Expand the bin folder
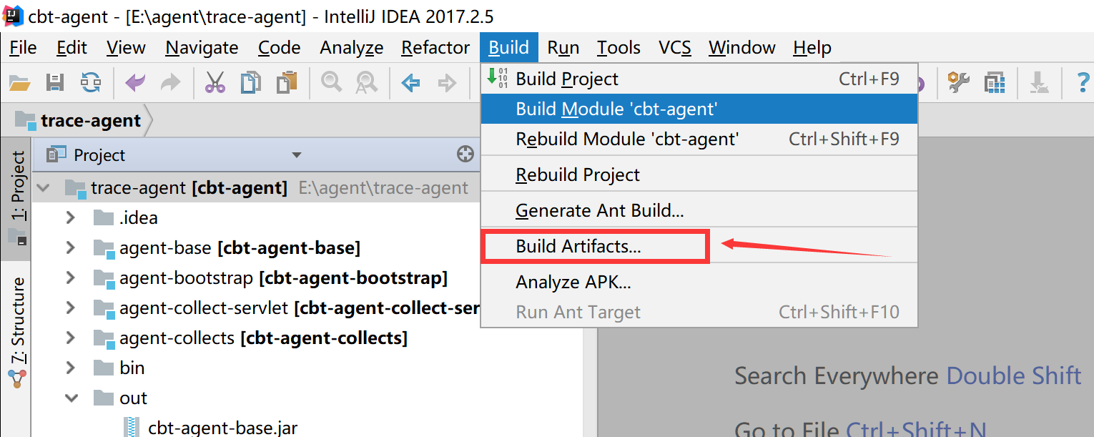1094x437 pixels. click(x=70, y=368)
